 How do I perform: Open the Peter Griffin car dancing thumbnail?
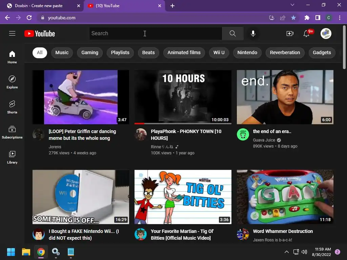click(x=81, y=97)
